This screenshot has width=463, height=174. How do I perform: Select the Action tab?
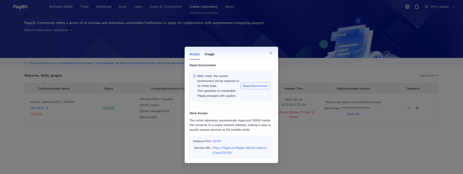(195, 54)
